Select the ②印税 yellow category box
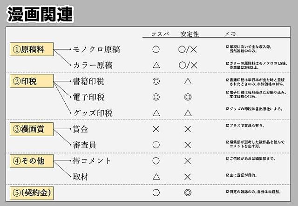Screen dimensions: 298x206 point(32,81)
